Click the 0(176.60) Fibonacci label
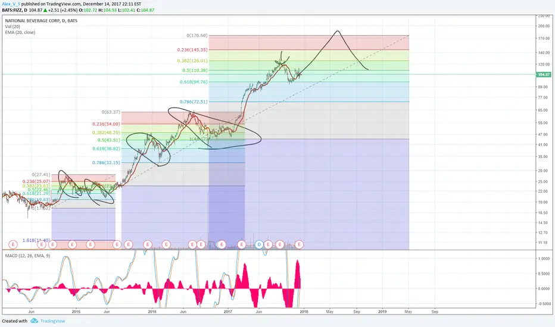This screenshot has height=327, width=555. pos(197,35)
